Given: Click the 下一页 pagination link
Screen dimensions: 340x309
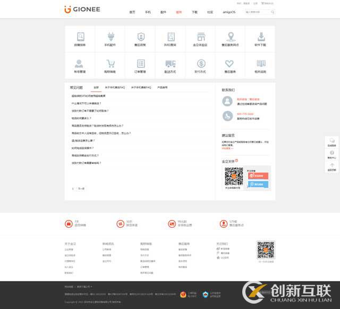Looking at the screenshot, I should click(81, 189).
